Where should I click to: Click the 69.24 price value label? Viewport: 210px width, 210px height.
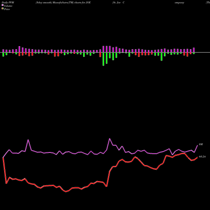point(202,157)
